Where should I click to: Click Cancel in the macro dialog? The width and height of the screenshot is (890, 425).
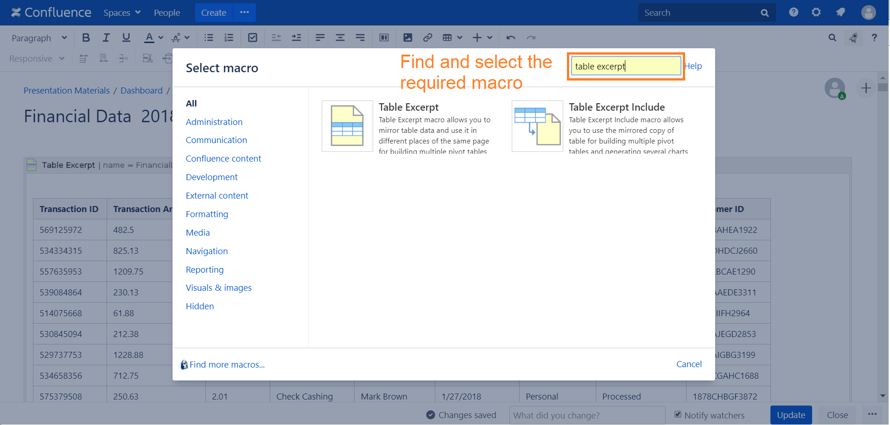pyautogui.click(x=689, y=364)
